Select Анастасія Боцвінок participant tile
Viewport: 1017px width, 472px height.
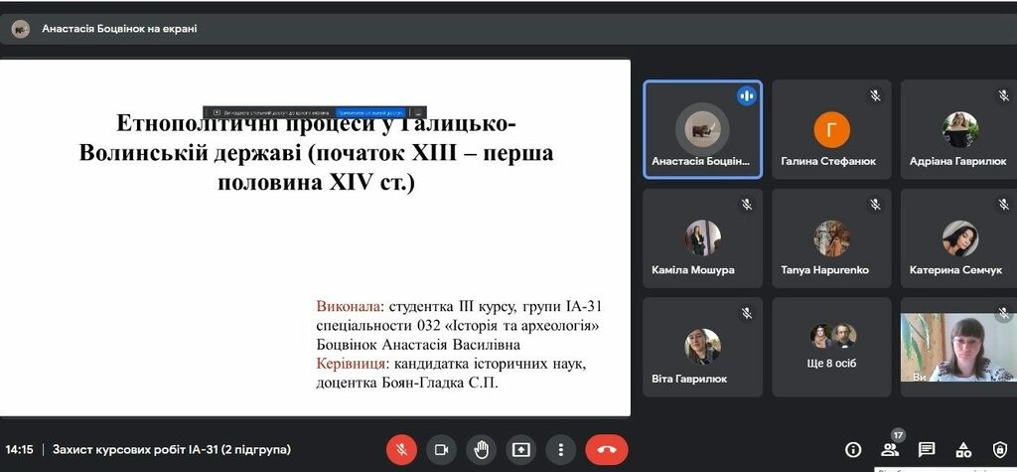[702, 129]
